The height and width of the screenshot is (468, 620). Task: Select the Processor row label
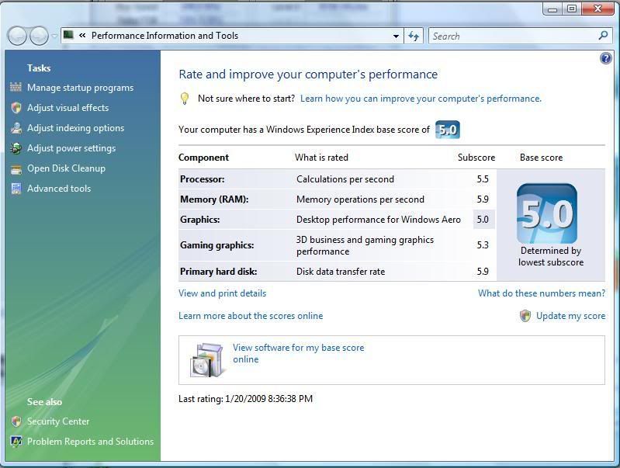tap(202, 179)
